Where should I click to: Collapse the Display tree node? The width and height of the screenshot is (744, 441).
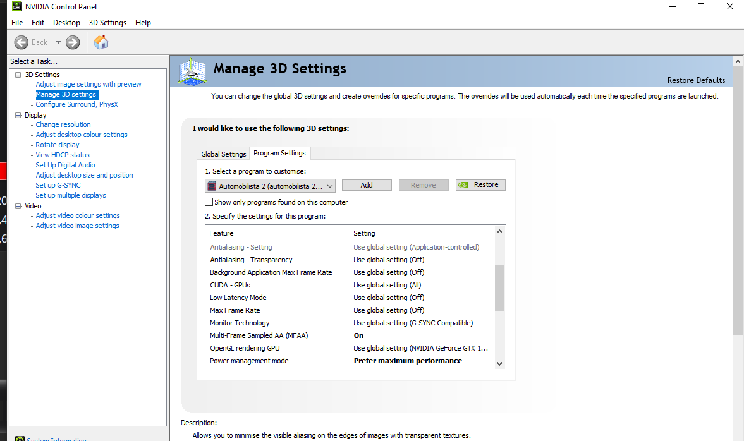[x=18, y=115]
